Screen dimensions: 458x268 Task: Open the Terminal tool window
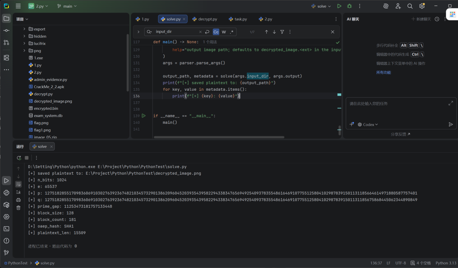(6, 229)
